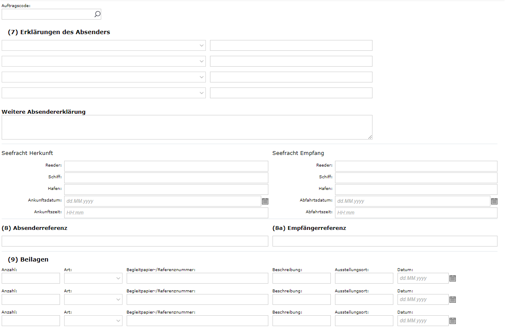Click Anzahl field in second Beilagen row
Image resolution: width=505 pixels, height=329 pixels.
click(x=31, y=299)
